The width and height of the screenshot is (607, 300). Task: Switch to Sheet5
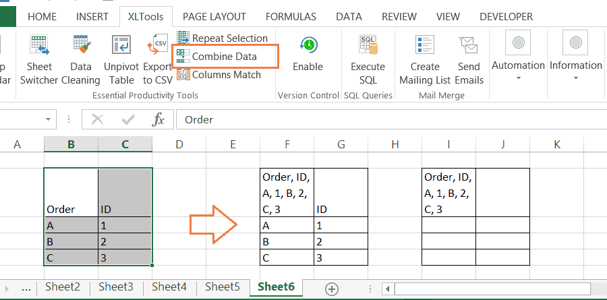tap(223, 287)
